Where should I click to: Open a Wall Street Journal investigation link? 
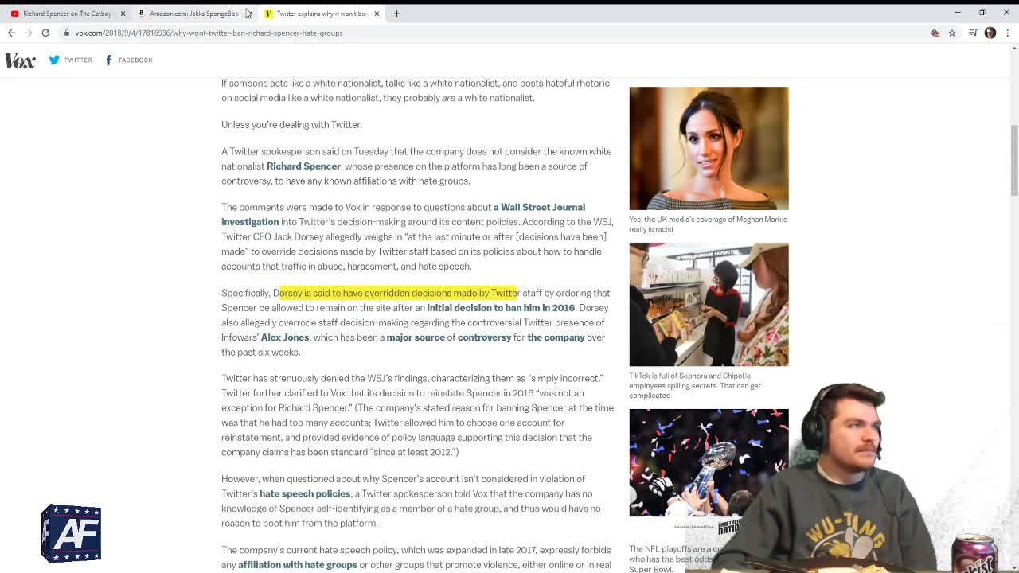click(403, 214)
